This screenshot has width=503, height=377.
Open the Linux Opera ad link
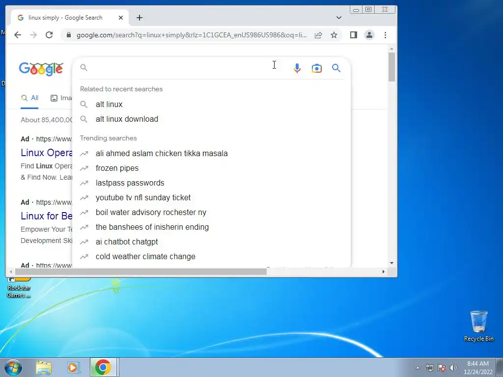pos(47,153)
